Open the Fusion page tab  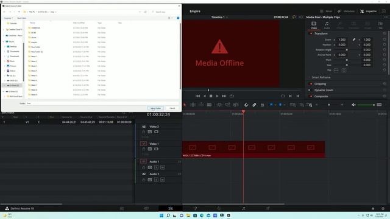[195, 208]
